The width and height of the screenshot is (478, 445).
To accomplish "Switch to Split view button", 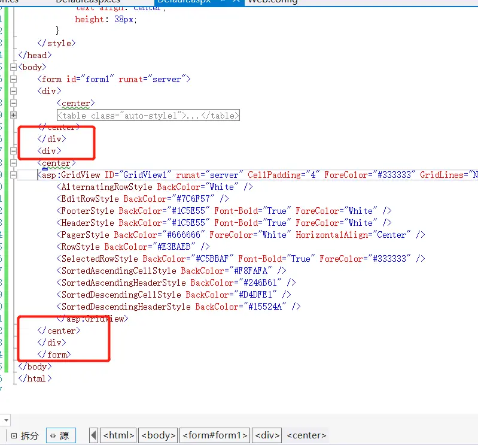I will coord(25,435).
